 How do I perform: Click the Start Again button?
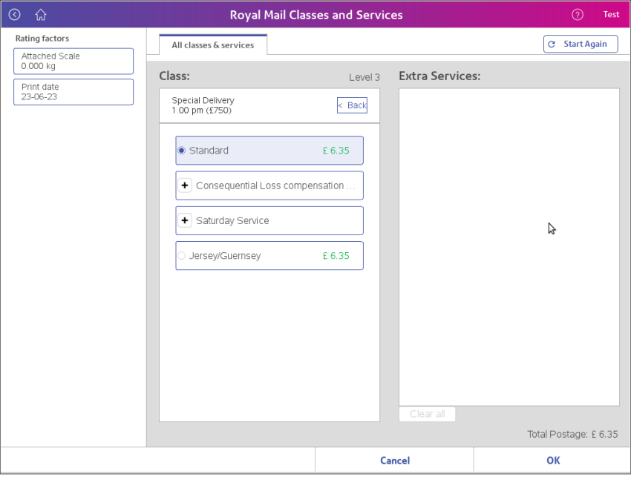click(x=581, y=44)
